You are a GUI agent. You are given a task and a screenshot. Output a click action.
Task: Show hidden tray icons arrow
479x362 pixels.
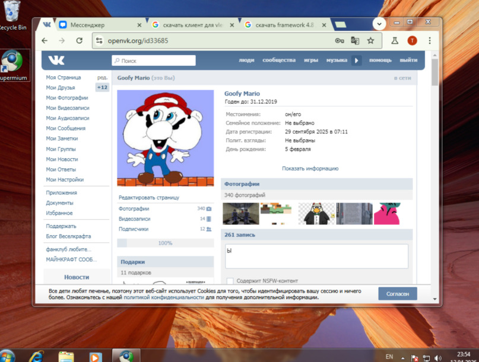[403, 358]
